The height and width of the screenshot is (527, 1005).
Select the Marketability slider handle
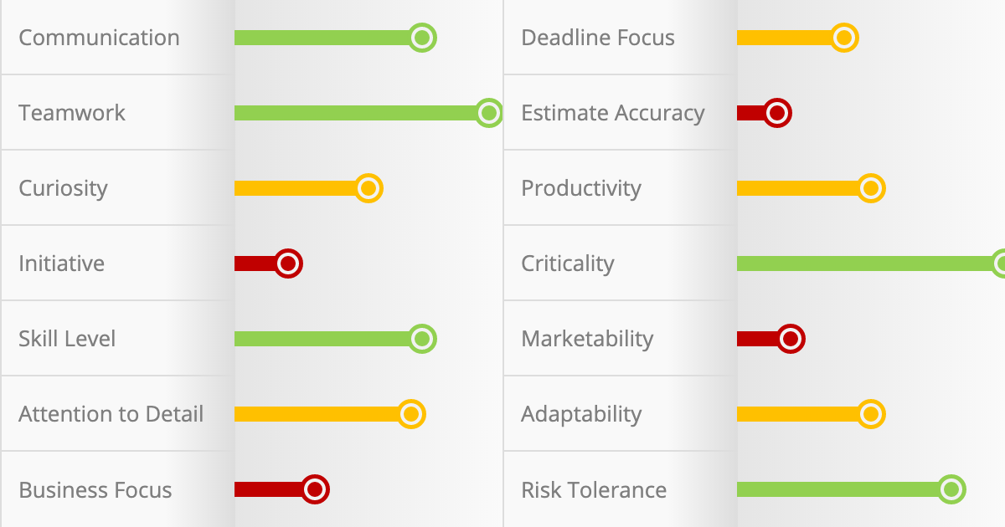[791, 339]
